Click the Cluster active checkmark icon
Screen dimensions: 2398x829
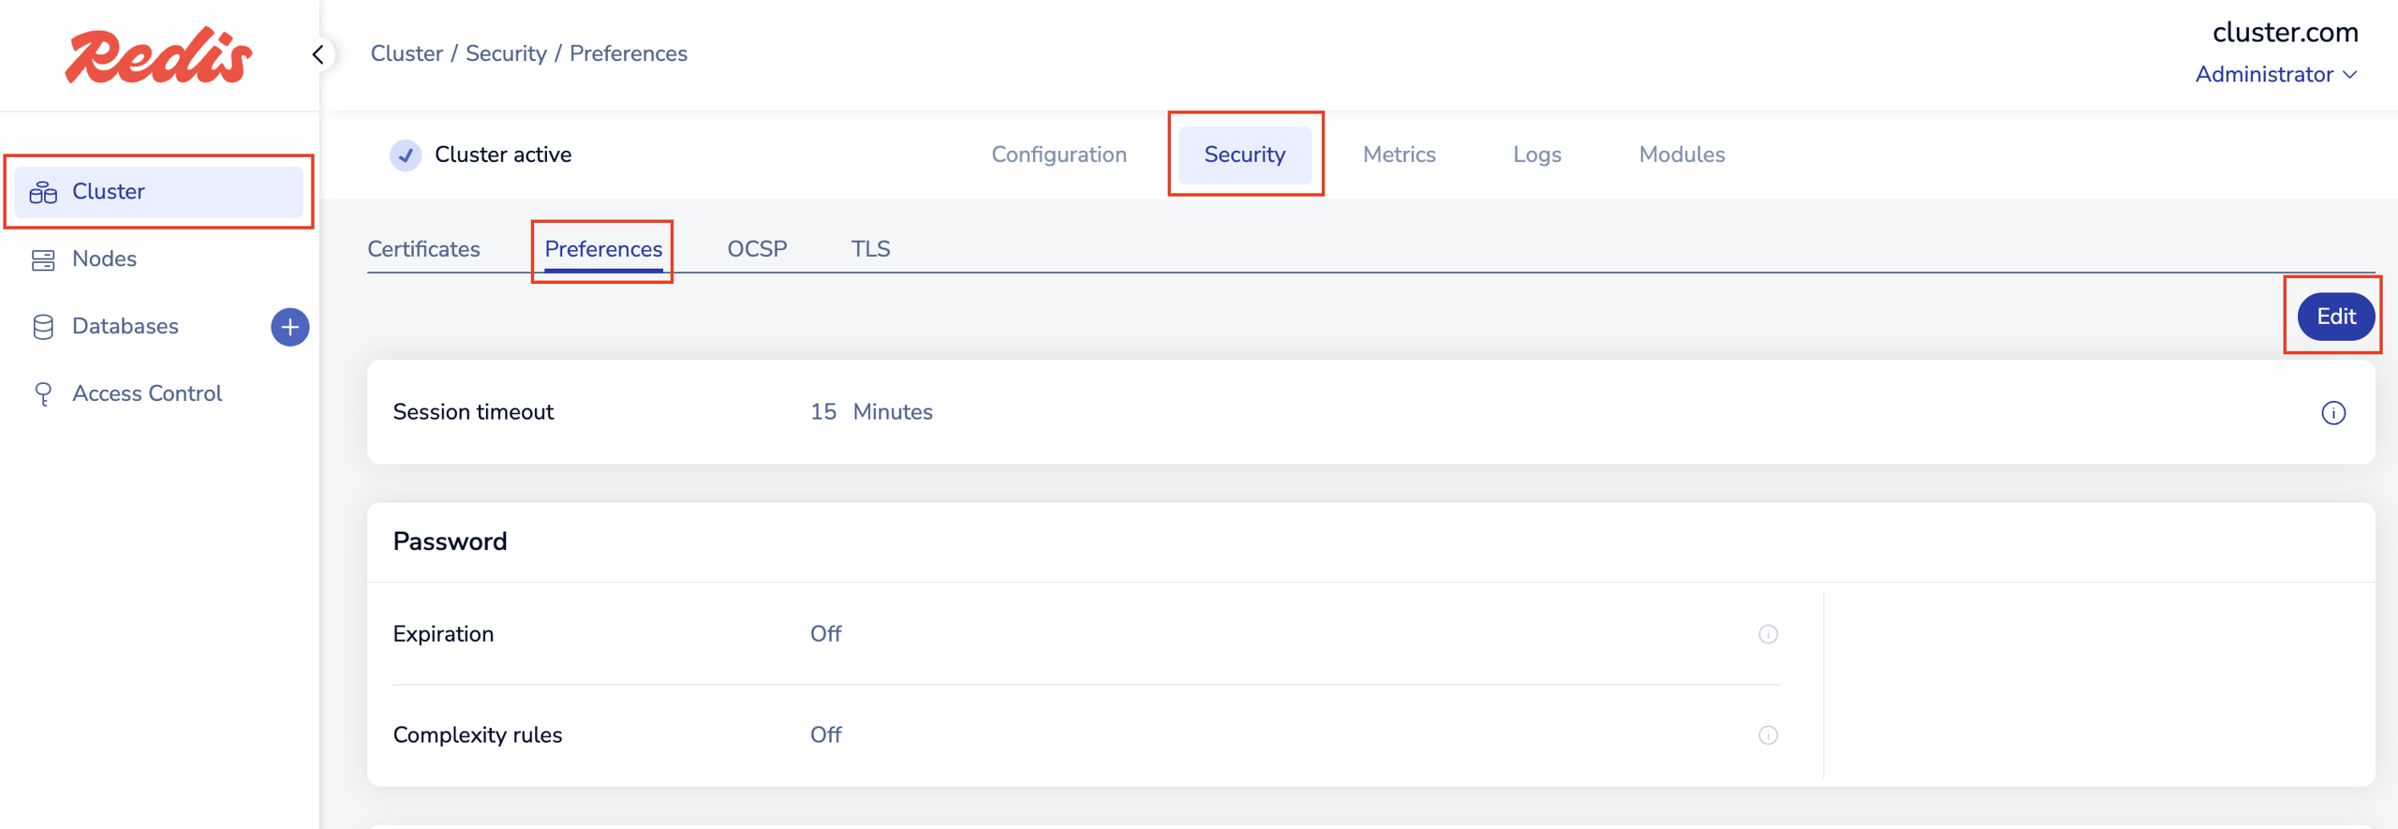point(406,155)
